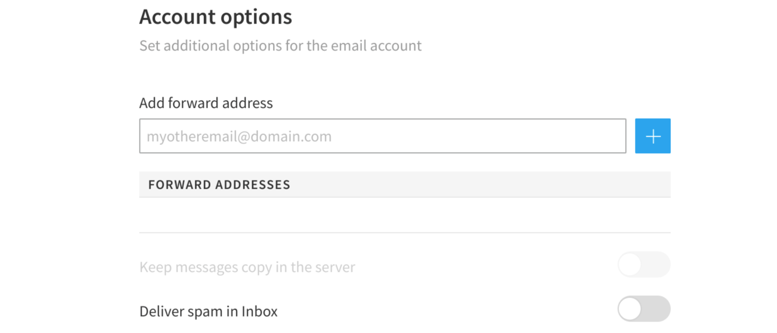Click the divider line below forward addresses list
777x333 pixels.
pyautogui.click(x=405, y=233)
